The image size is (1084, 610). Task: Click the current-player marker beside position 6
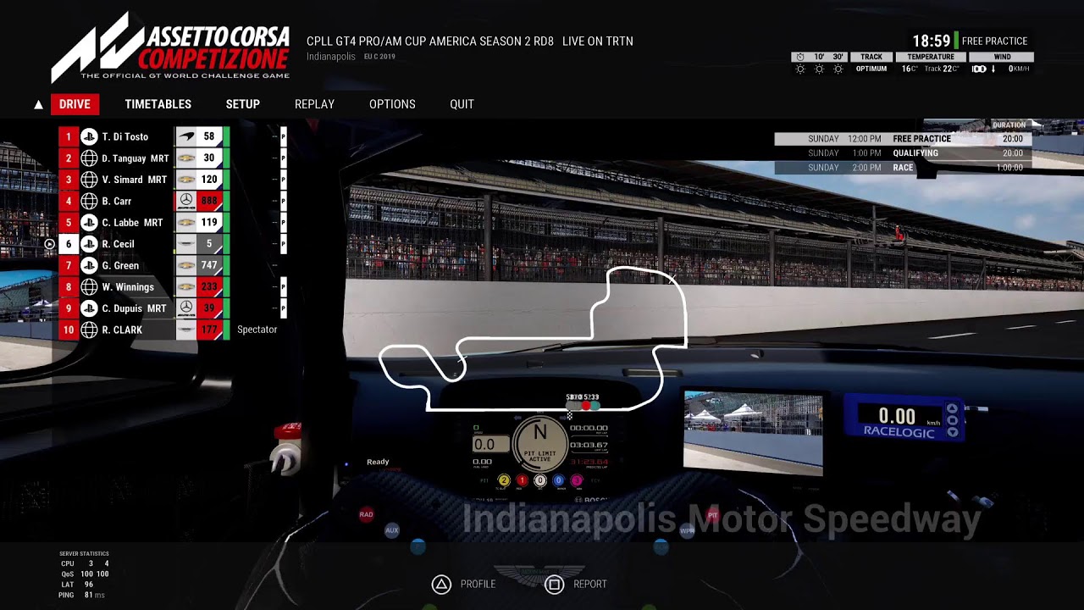pos(49,244)
